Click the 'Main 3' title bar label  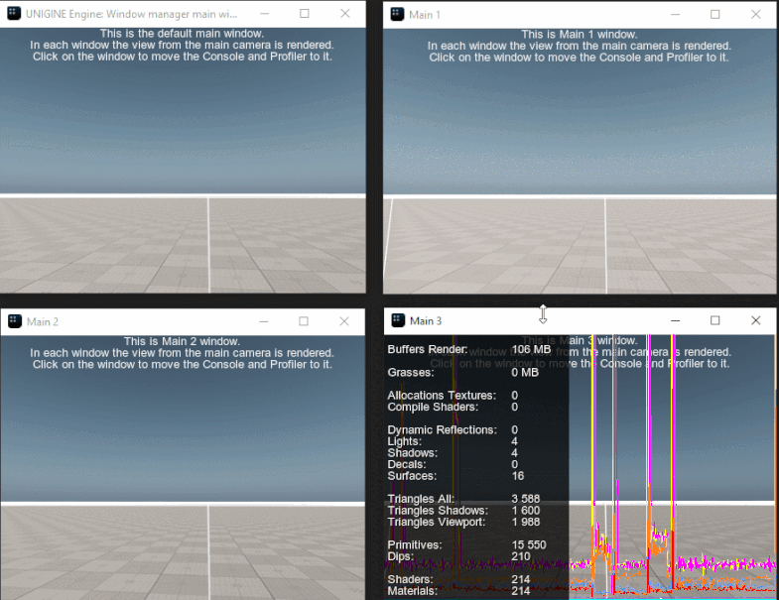425,320
